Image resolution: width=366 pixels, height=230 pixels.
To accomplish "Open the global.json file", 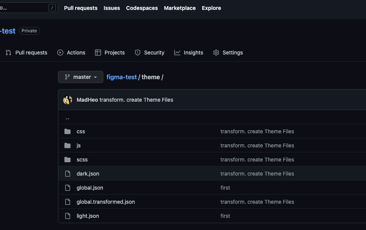I will 90,188.
